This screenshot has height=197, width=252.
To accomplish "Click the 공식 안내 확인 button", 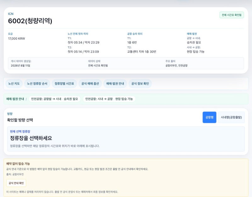I will pyautogui.click(x=16, y=183).
